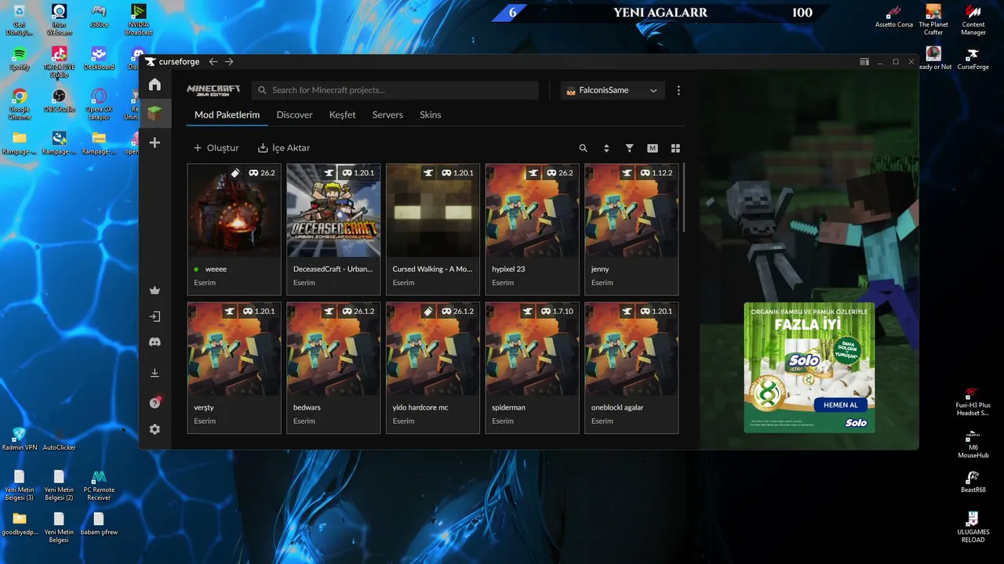Toggle the CurseForge side panel layout icon
This screenshot has height=564, width=1004.
click(864, 62)
